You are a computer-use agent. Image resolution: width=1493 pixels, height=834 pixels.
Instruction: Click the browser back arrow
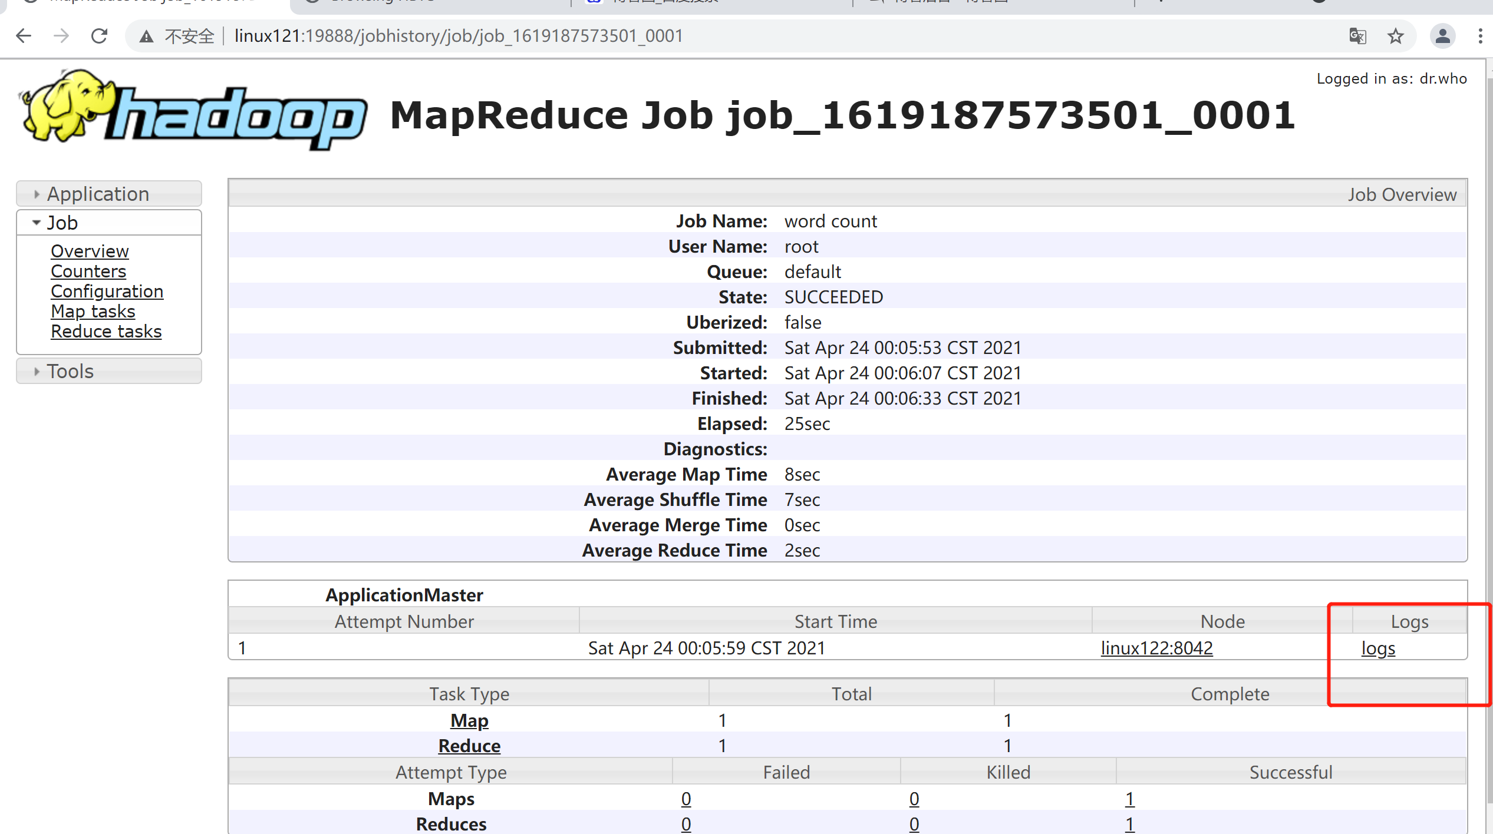24,36
